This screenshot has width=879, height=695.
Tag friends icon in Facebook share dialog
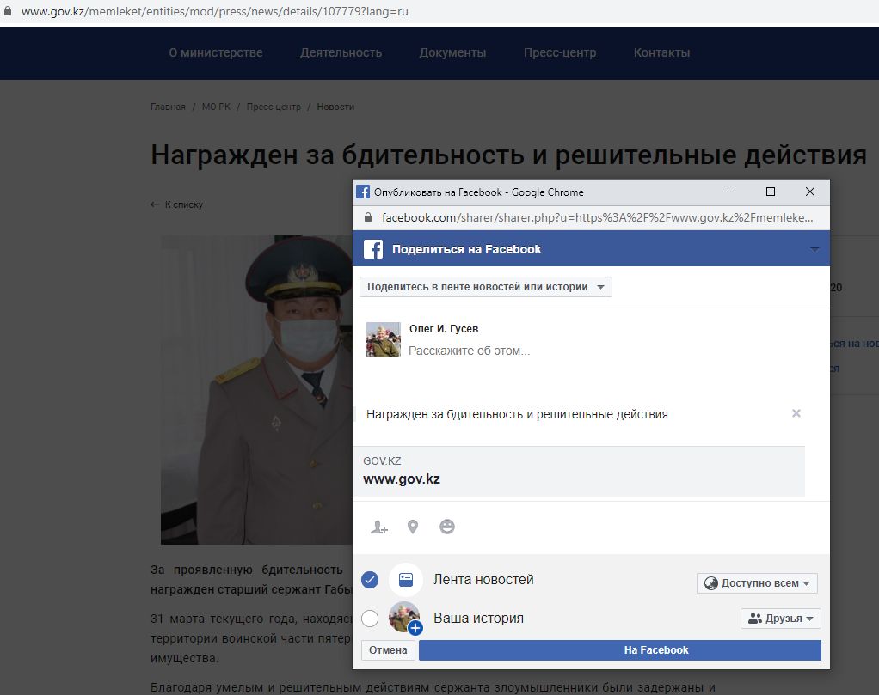pyautogui.click(x=379, y=527)
